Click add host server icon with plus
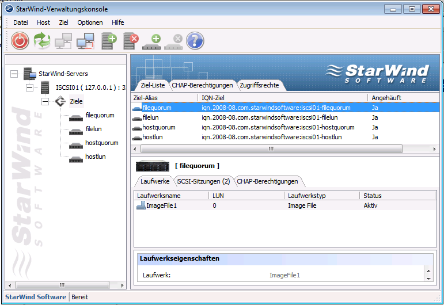The width and height of the screenshot is (444, 305). (109, 41)
